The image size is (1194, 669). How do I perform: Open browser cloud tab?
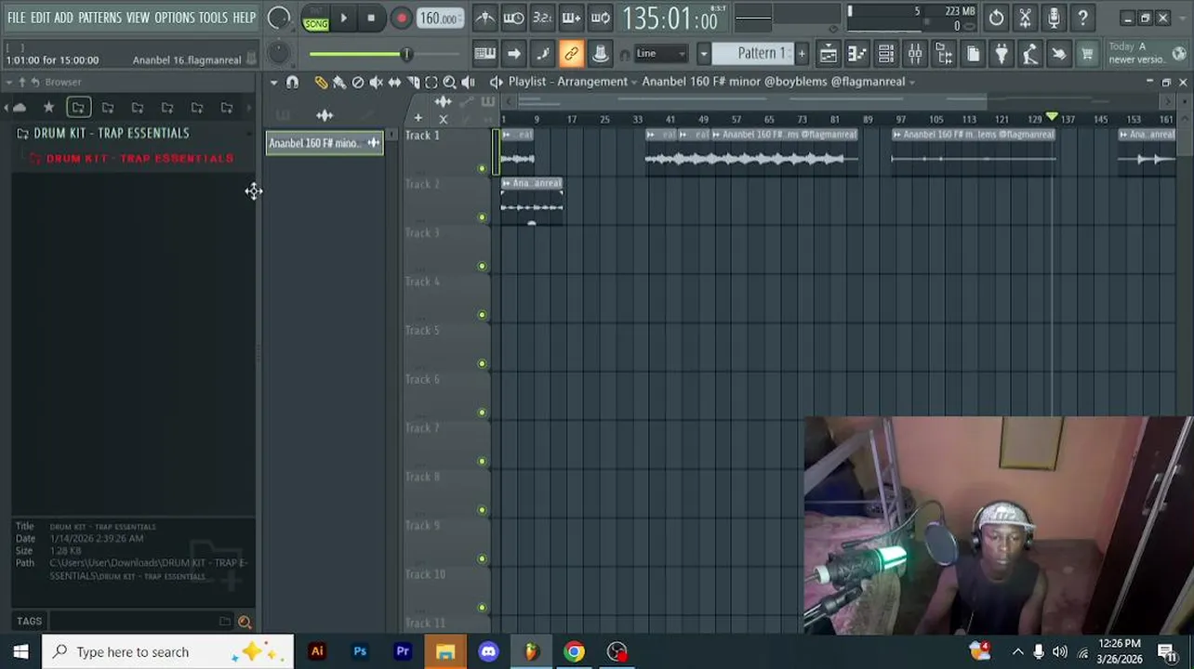point(20,108)
